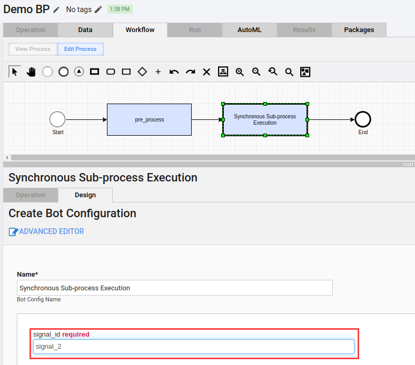Reset zoom with the arrow magnifier
Viewport: 415px width, 365px height.
[x=273, y=72]
